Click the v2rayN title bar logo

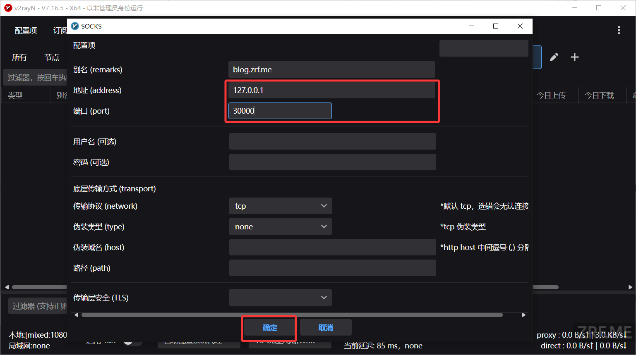click(x=8, y=8)
